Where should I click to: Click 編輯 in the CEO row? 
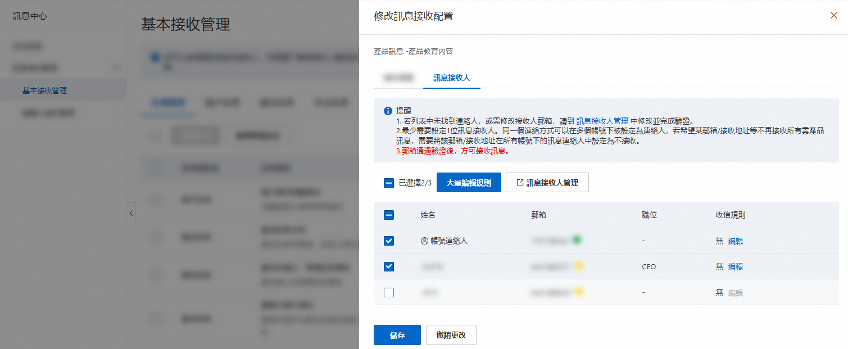point(736,267)
